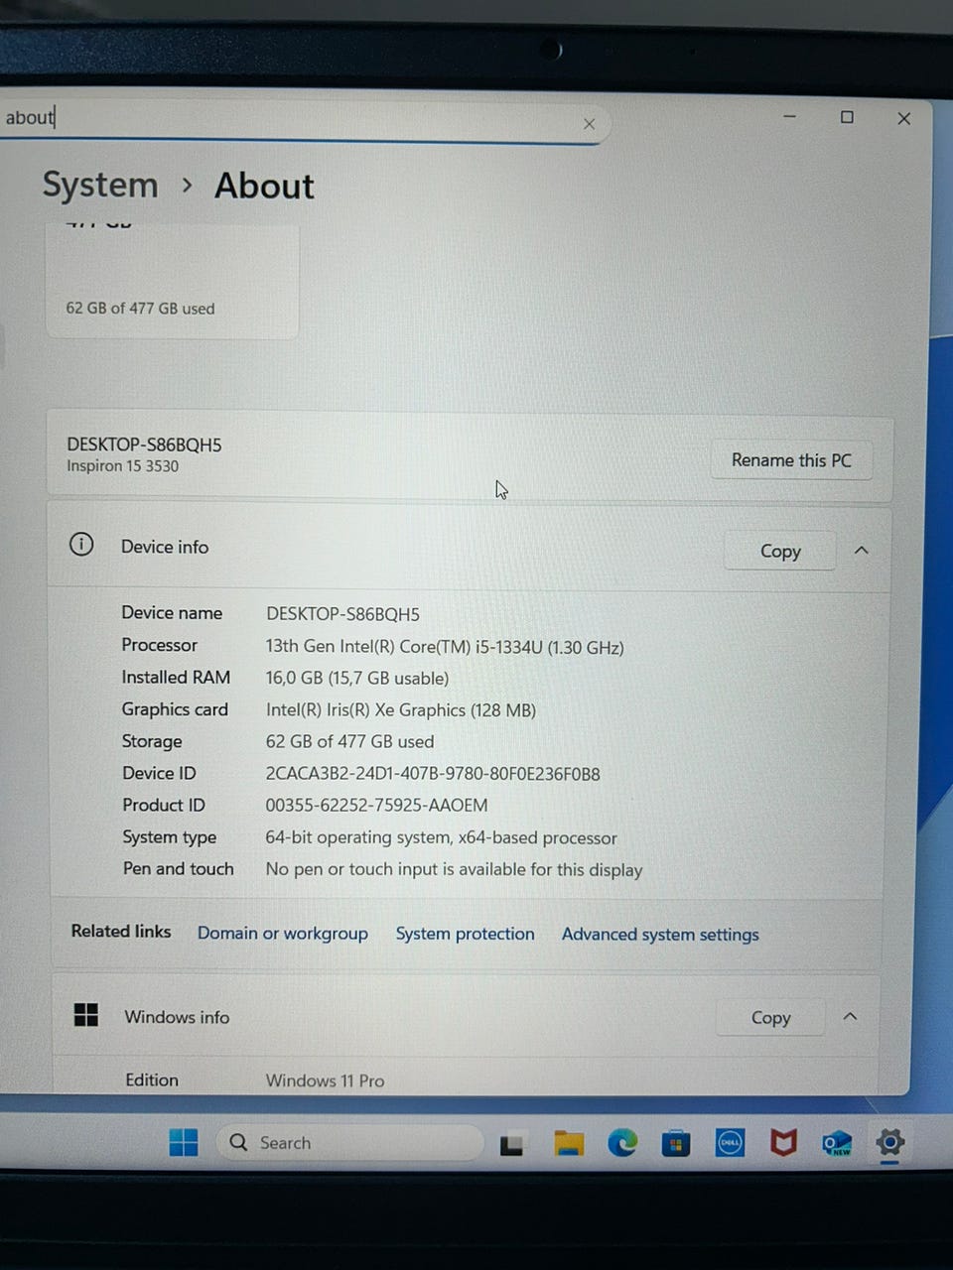Click the Windows info logo icon
Viewport: 953px width, 1270px height.
(x=86, y=1014)
